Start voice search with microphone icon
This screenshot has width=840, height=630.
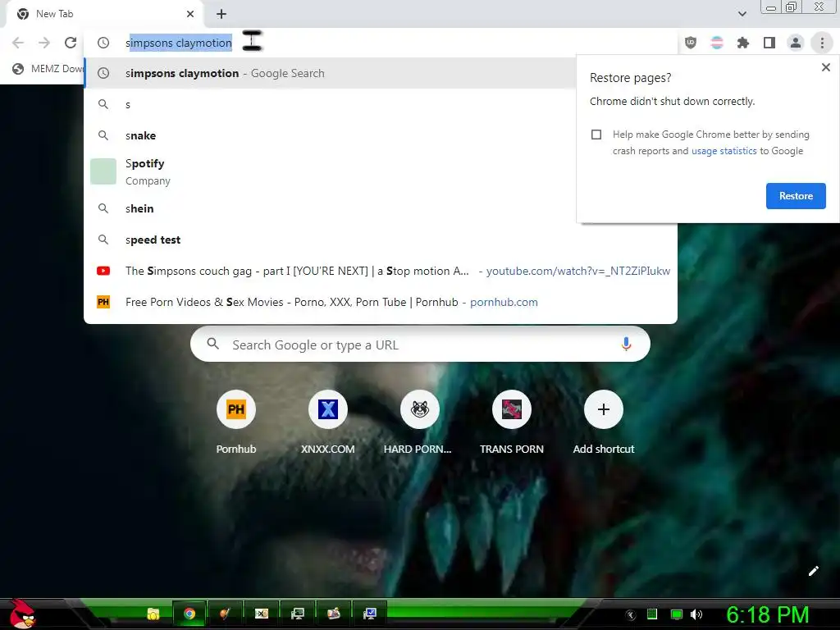point(626,345)
